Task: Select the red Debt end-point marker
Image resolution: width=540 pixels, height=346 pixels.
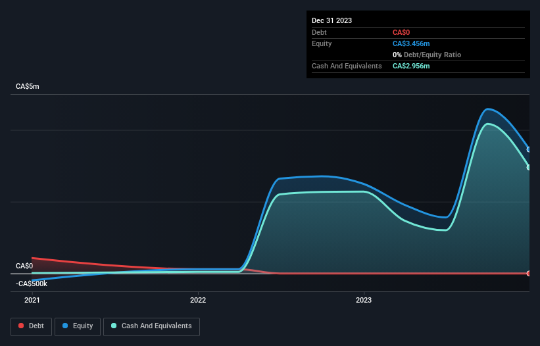Action: click(529, 274)
